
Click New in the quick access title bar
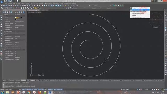coord(5,1)
